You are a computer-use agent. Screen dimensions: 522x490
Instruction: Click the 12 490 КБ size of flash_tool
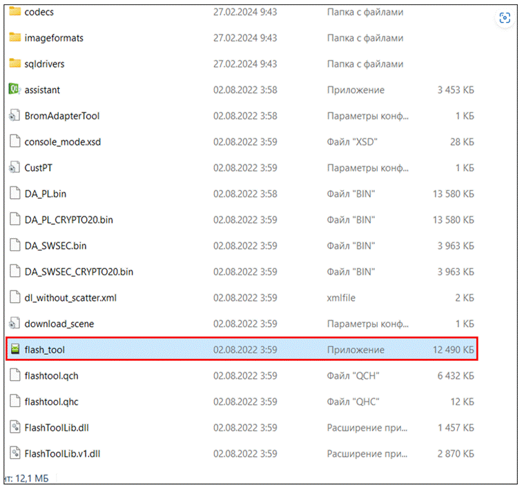click(453, 350)
